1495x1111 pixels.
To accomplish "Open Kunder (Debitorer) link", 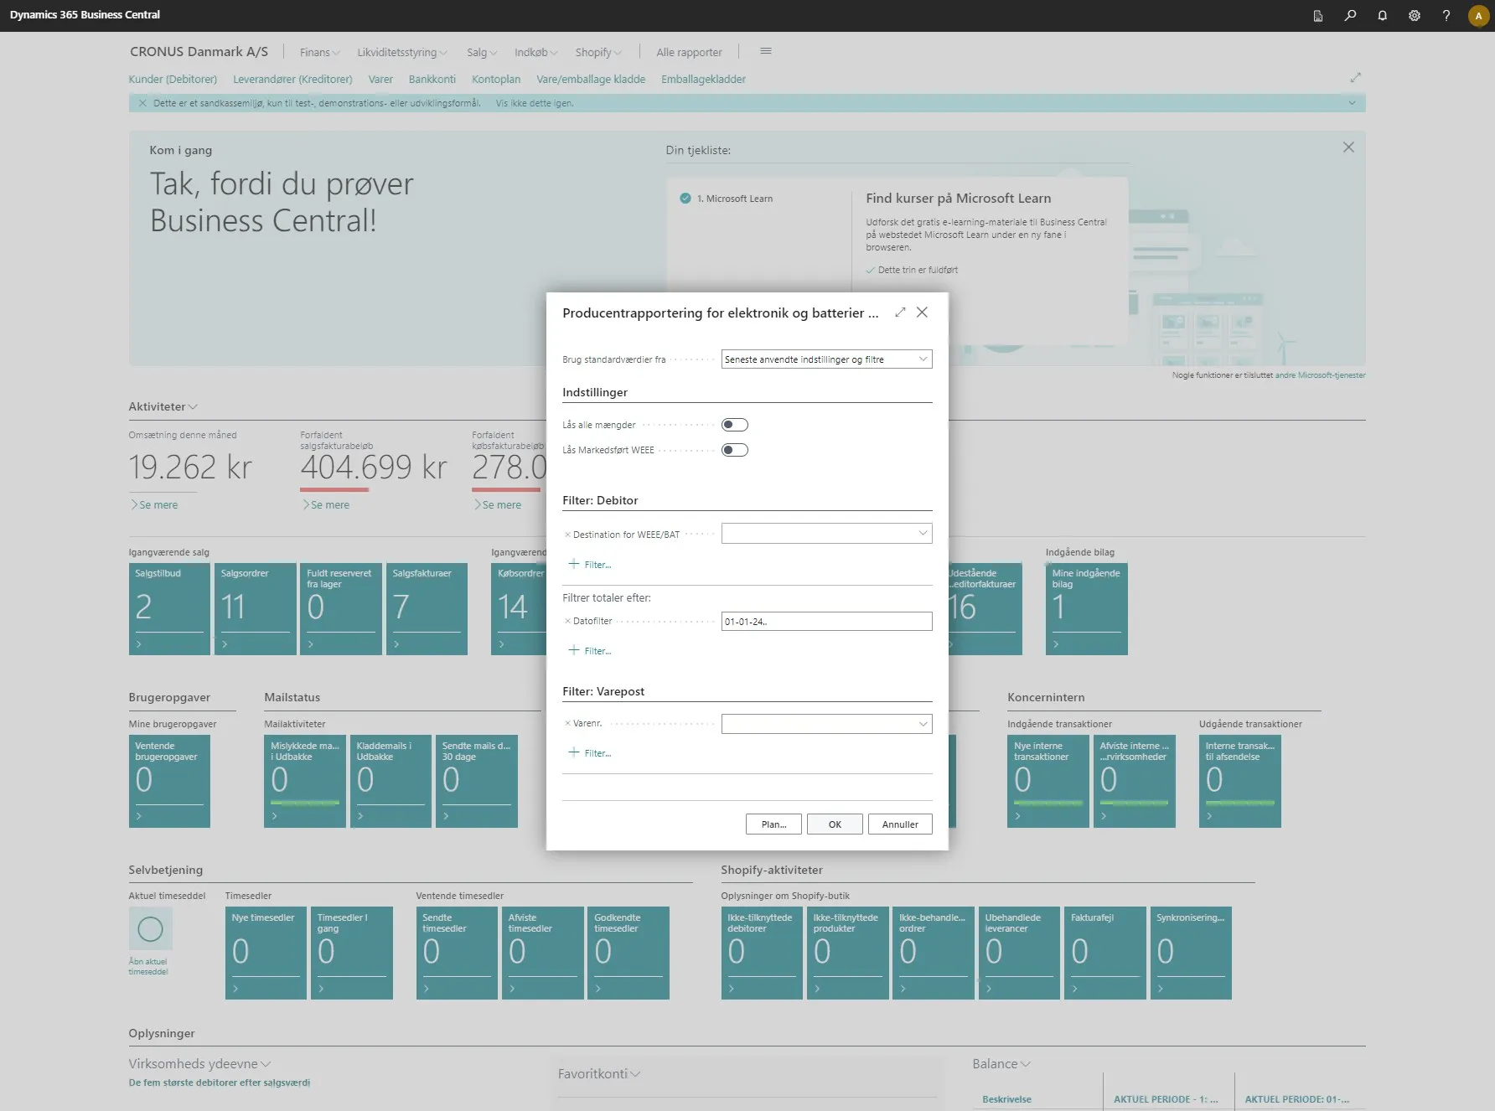I will pos(173,80).
